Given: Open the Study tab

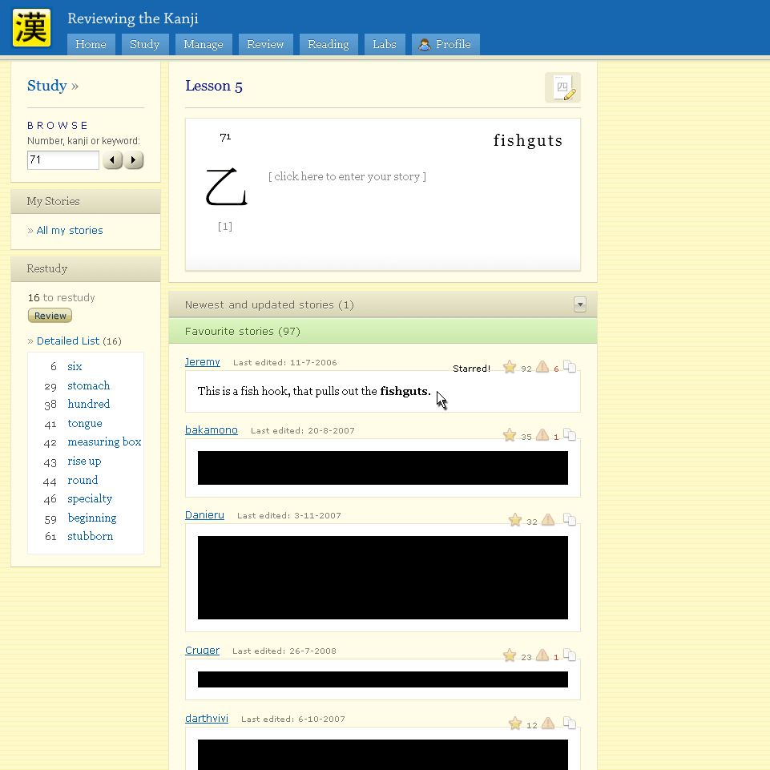Looking at the screenshot, I should click(145, 45).
